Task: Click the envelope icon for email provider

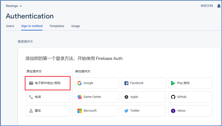Action: coord(31,83)
